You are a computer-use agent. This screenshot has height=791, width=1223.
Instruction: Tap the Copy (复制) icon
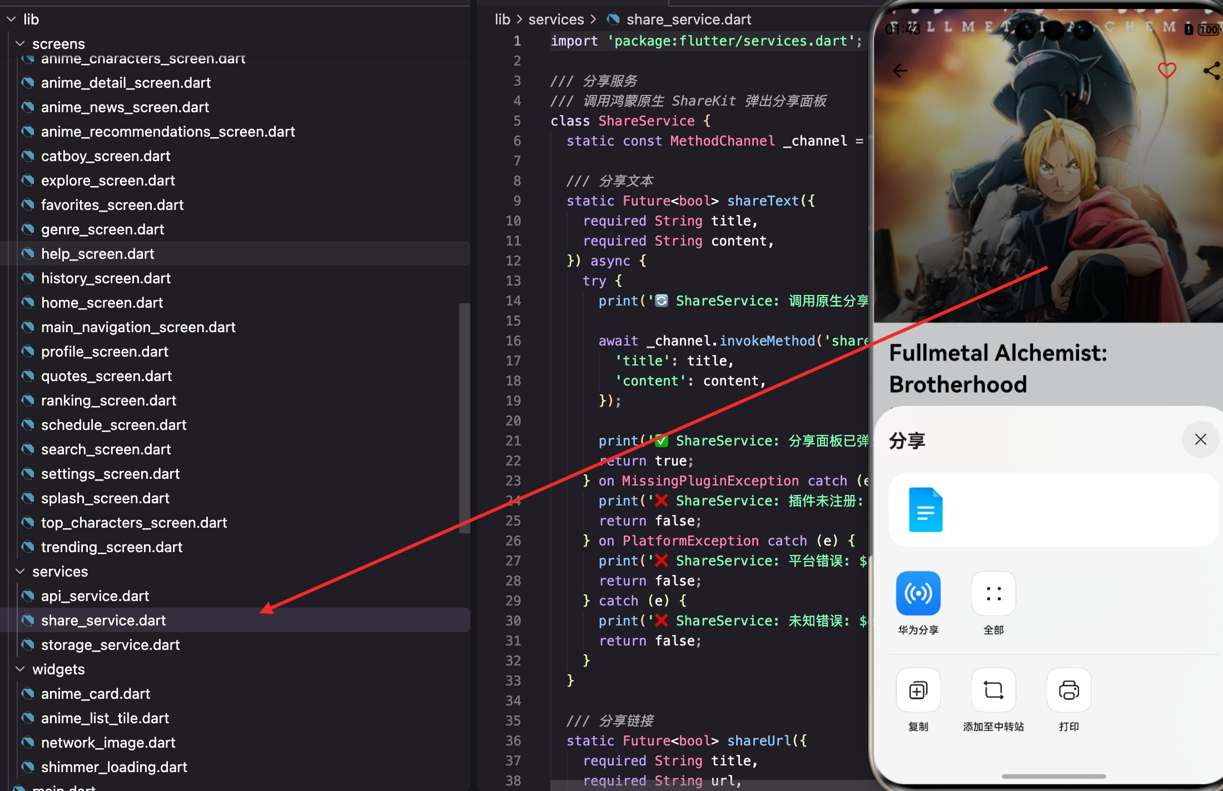coord(918,690)
